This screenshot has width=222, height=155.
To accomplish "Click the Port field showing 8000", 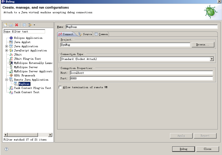I will 141,78.
